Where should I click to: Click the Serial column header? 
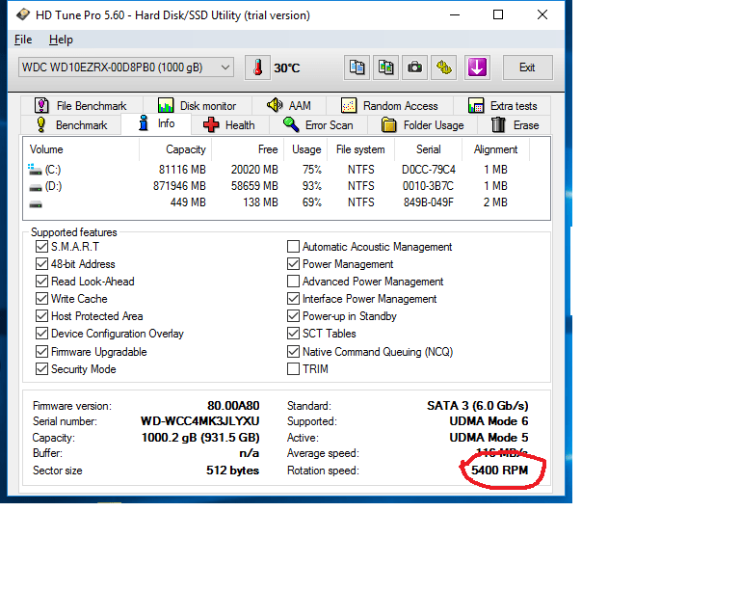tap(428, 149)
